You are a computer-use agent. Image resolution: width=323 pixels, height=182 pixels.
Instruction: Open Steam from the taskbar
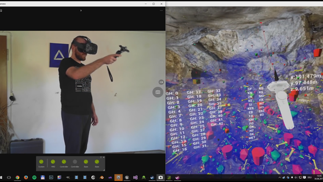point(152,177)
